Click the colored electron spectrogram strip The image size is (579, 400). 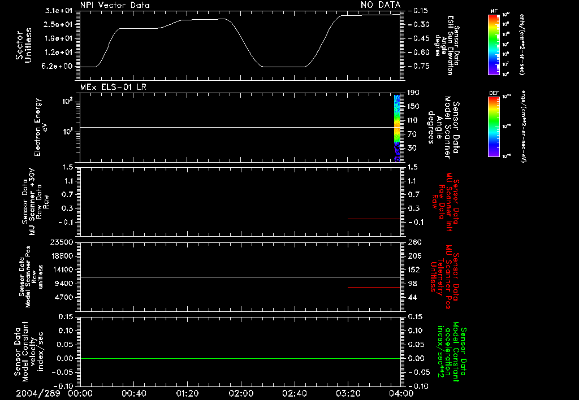[x=397, y=128]
